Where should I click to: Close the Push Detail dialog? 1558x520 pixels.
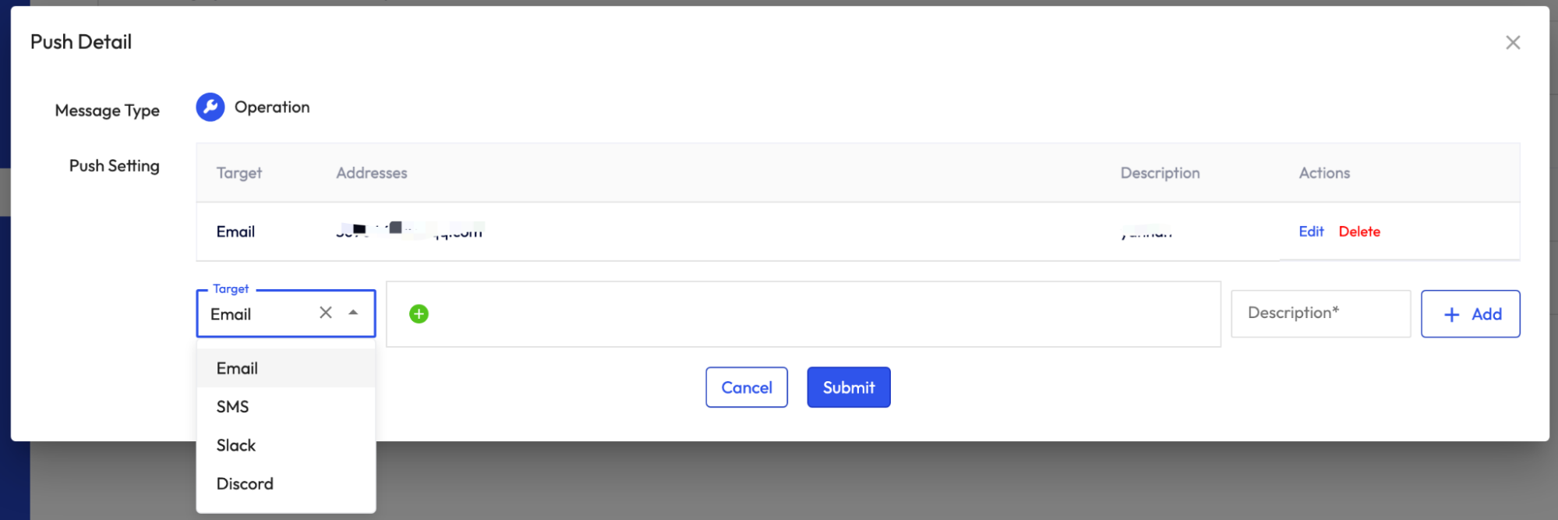click(1512, 43)
